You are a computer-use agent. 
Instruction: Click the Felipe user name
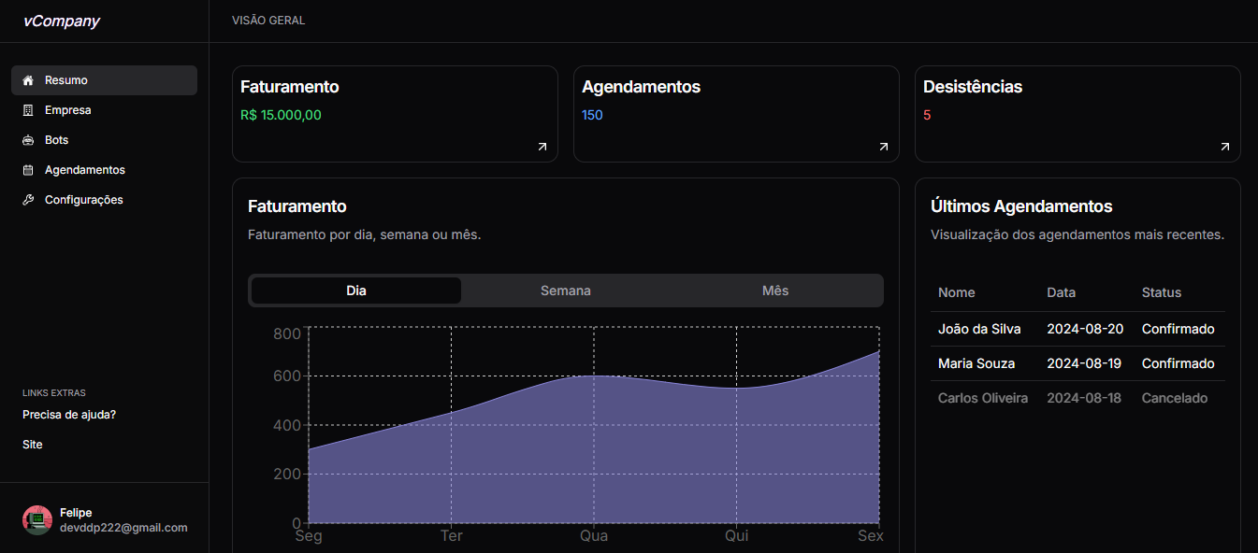76,513
